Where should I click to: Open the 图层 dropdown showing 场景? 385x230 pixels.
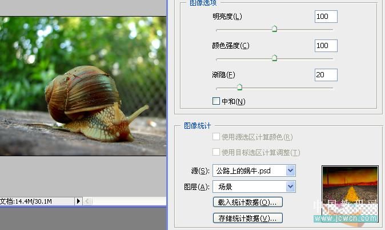click(x=254, y=187)
